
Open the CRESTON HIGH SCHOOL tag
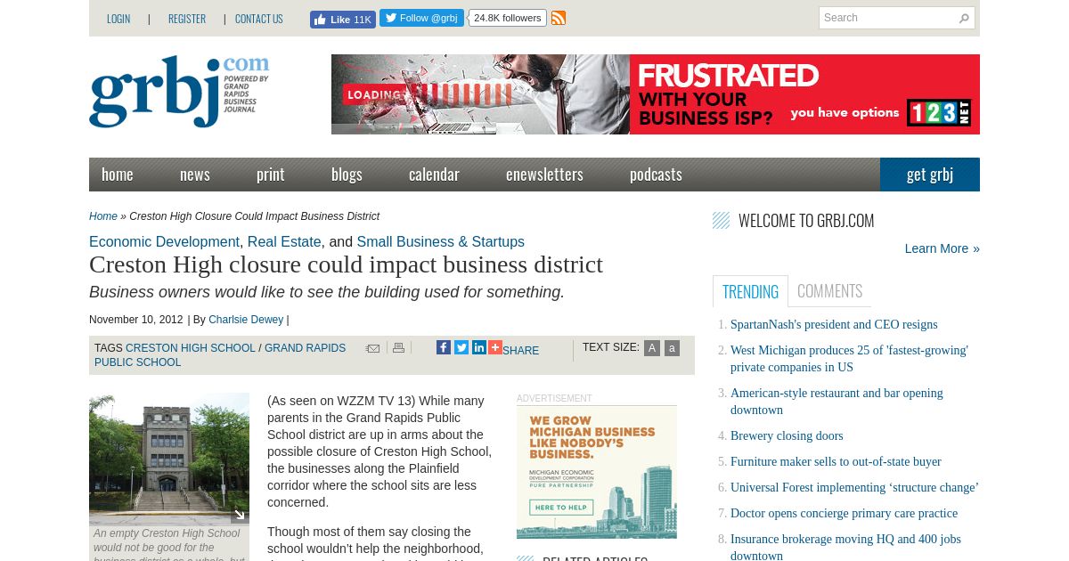pos(191,348)
